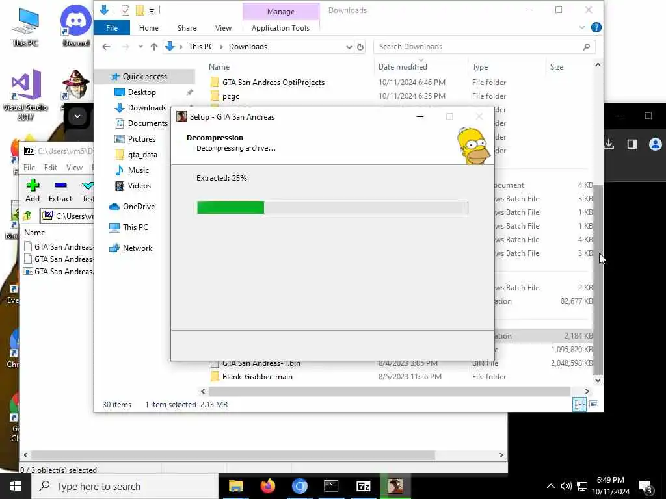Image resolution: width=666 pixels, height=499 pixels.
Task: Open Discord desktop shortcut
Action: (75, 25)
